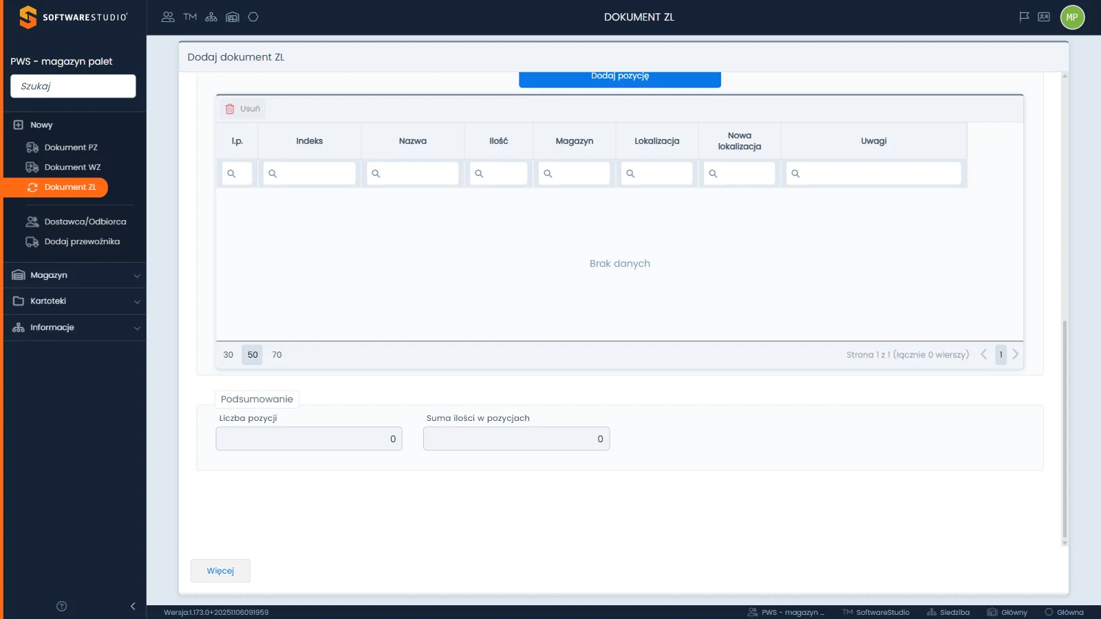
Task: Sort by the Magazyn column header
Action: tap(575, 141)
